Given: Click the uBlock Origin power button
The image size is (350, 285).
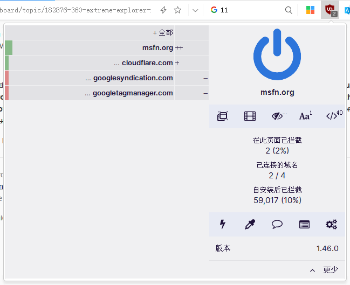Looking at the screenshot, I should 277,54.
